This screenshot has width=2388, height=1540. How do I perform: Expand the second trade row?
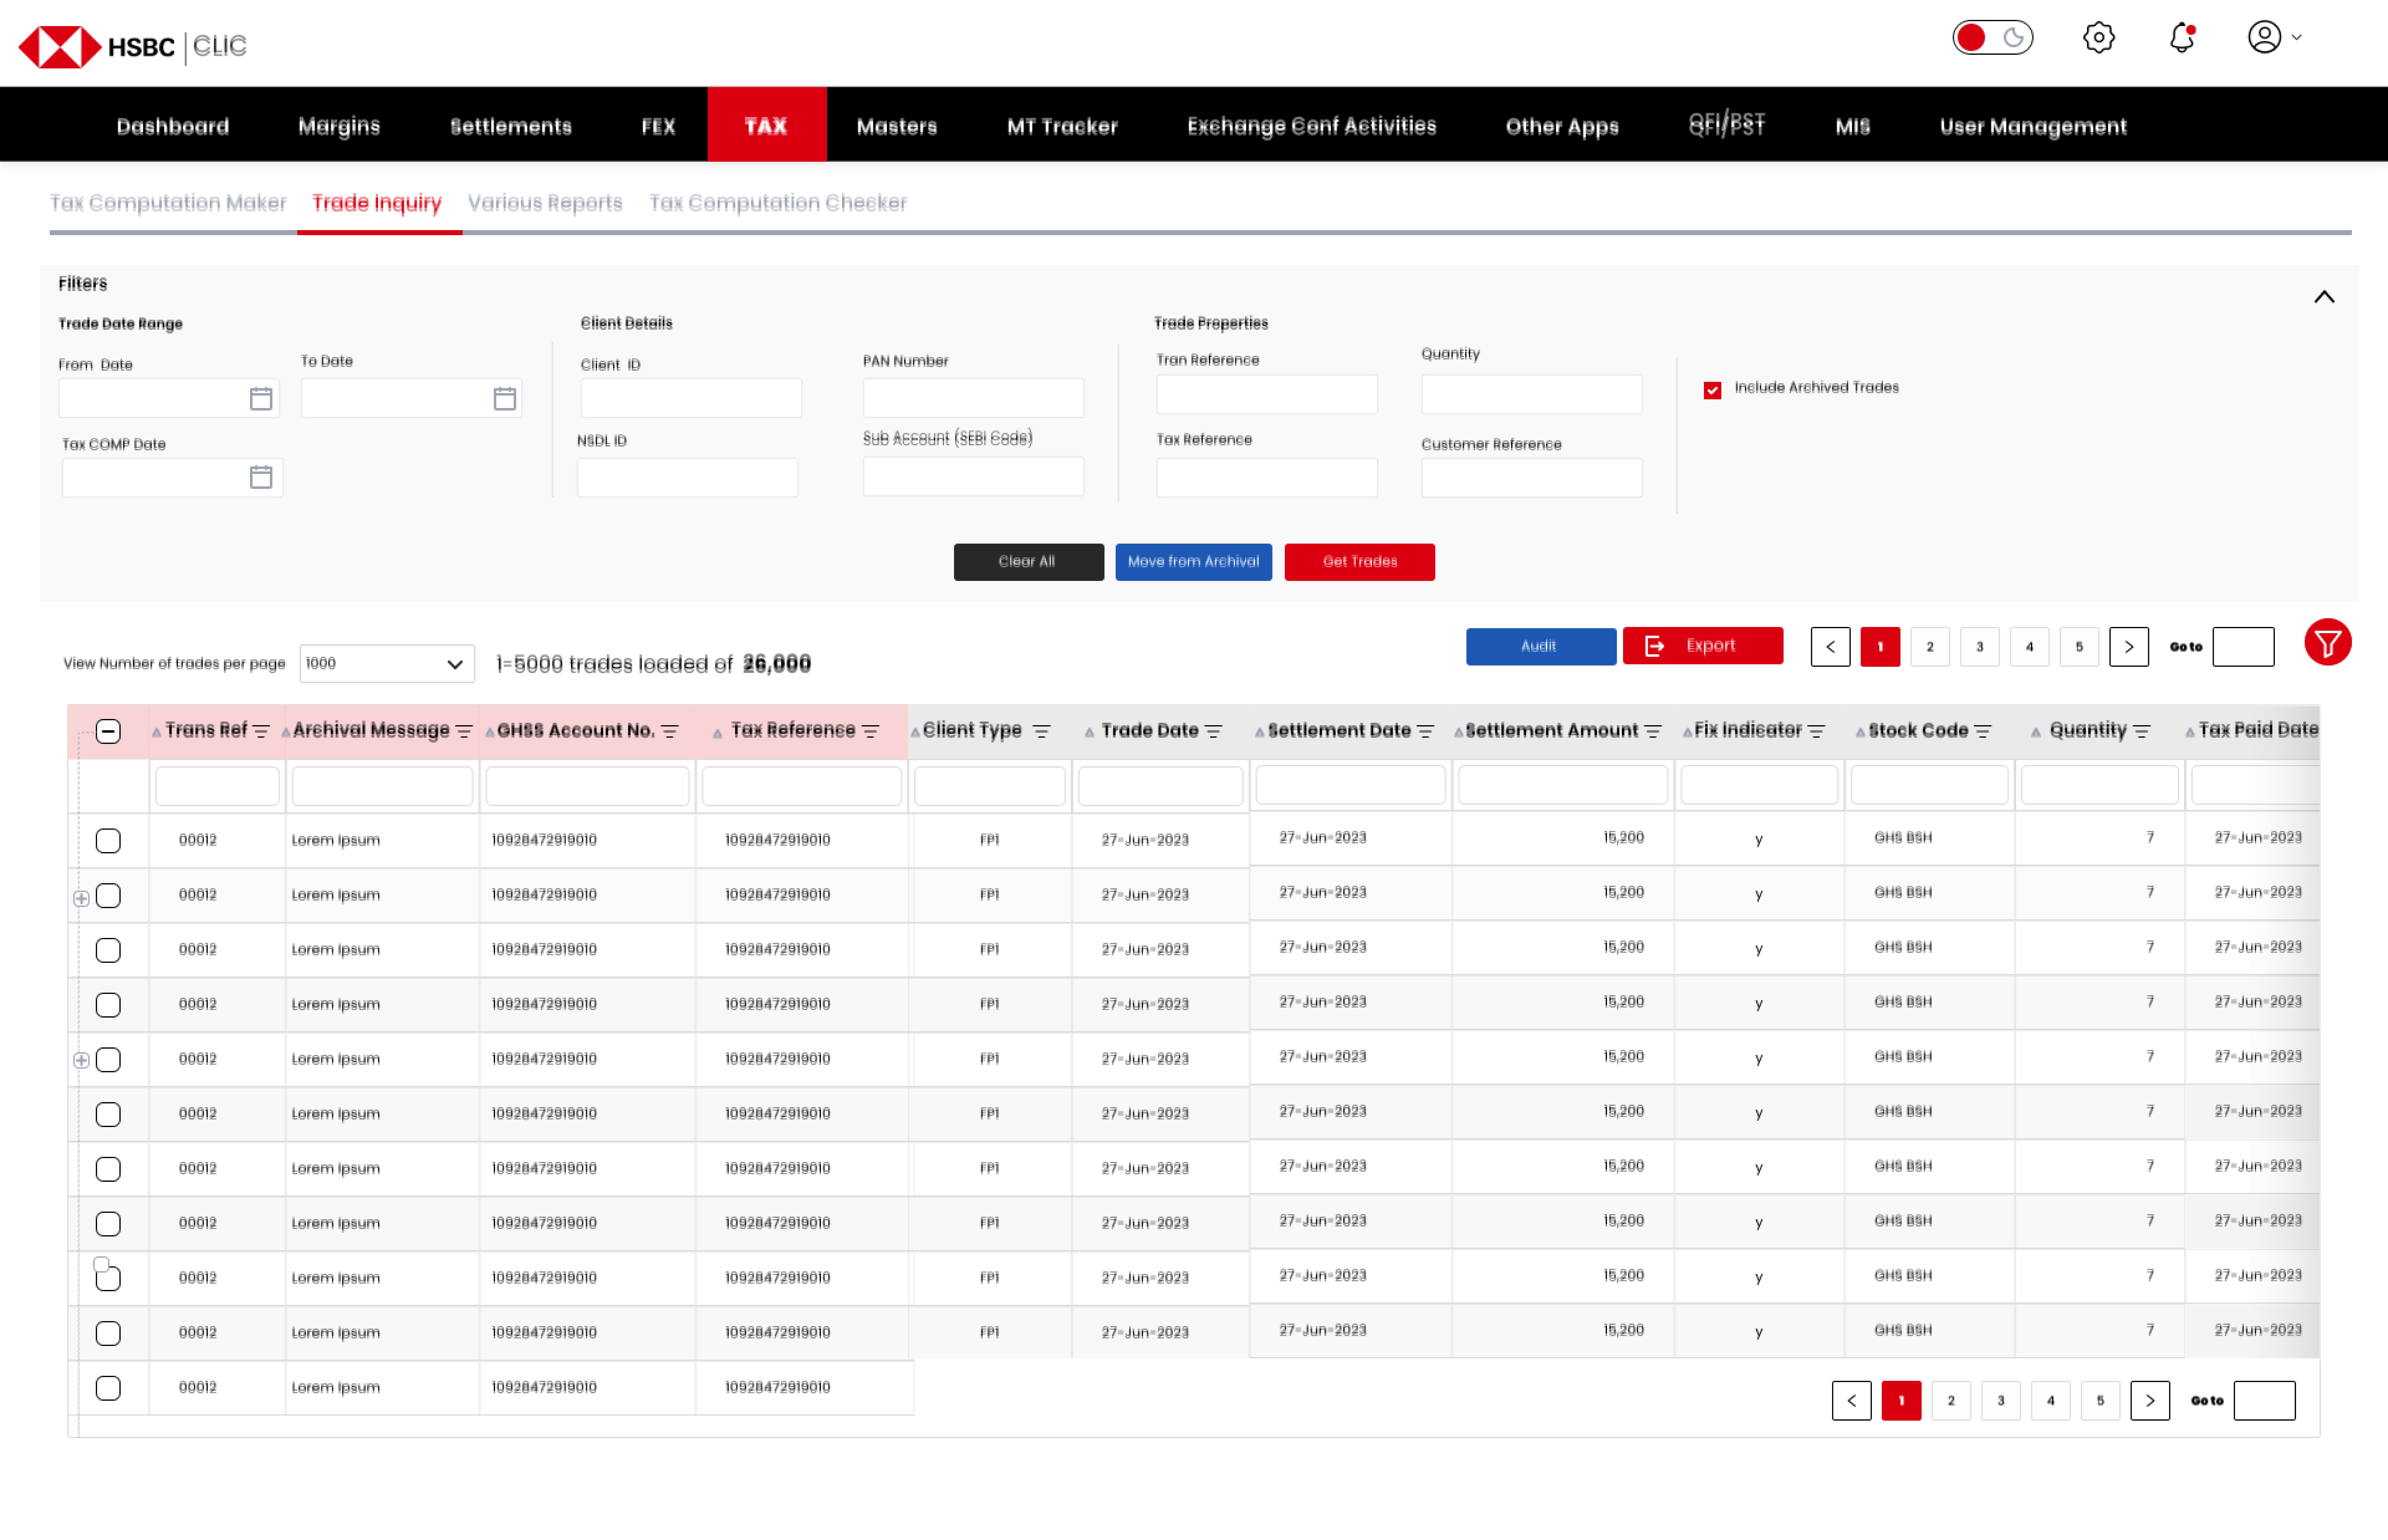coord(82,898)
